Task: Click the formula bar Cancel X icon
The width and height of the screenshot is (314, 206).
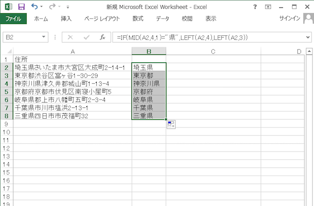Action: pyautogui.click(x=70, y=37)
